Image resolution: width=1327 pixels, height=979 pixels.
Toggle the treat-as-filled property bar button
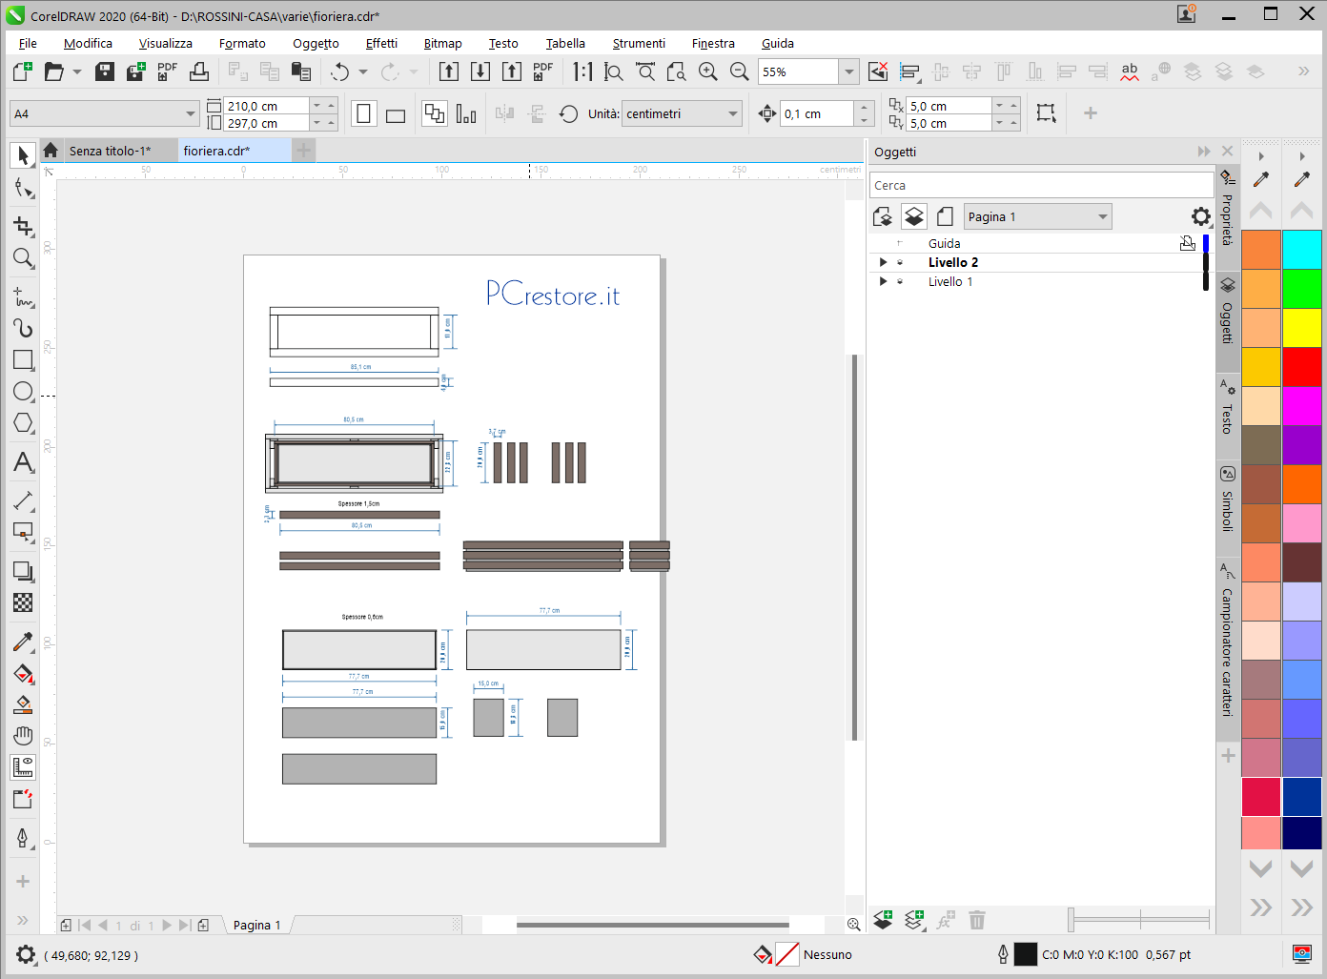1046,112
